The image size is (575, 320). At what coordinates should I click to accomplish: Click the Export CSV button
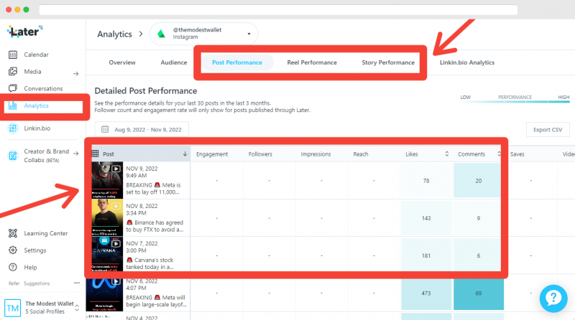pos(548,130)
